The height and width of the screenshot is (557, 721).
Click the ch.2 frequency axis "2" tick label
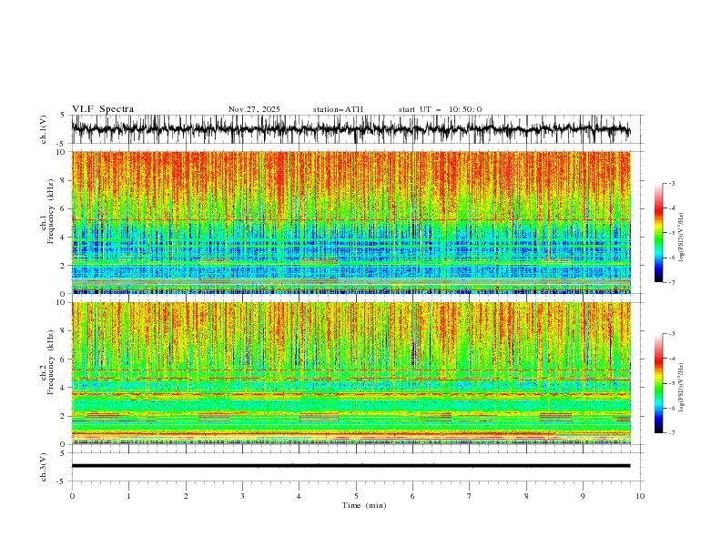tap(64, 416)
